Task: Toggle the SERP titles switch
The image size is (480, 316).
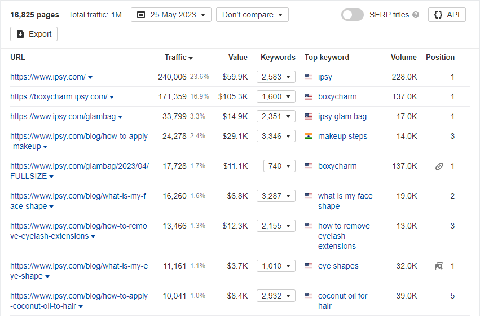Action: coord(353,15)
